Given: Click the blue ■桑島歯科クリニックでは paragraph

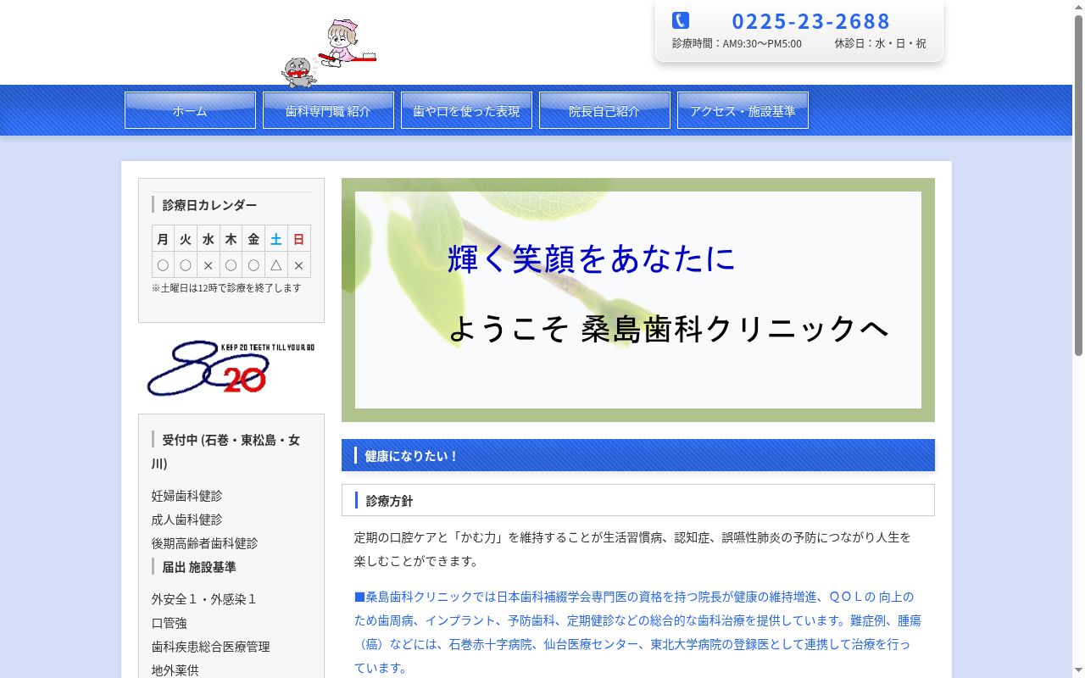Looking at the screenshot, I should pyautogui.click(x=637, y=632).
